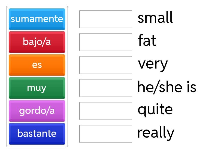Click the 'fat' definition text
This screenshot has width=204, height=153.
[x=147, y=41]
